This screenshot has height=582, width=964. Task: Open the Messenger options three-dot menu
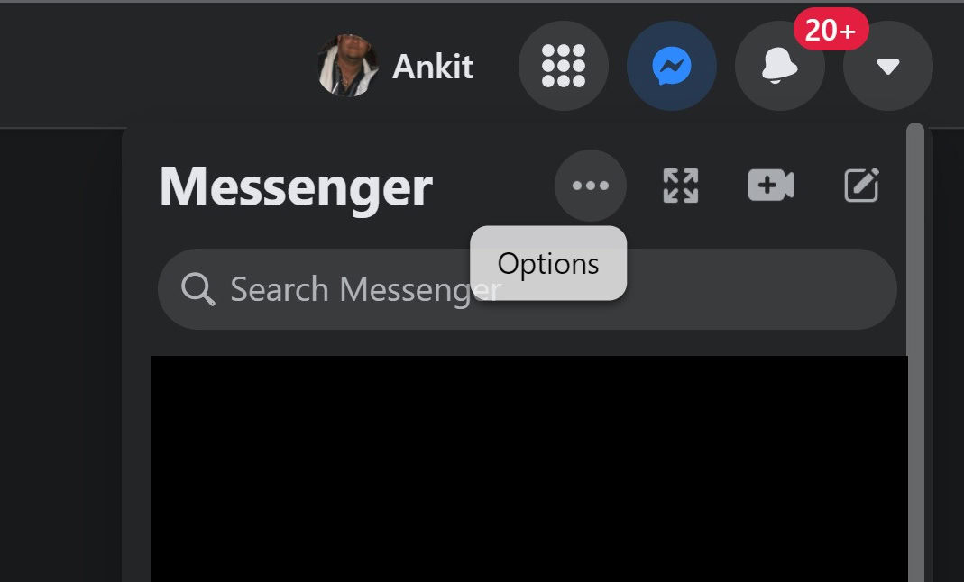coord(590,186)
